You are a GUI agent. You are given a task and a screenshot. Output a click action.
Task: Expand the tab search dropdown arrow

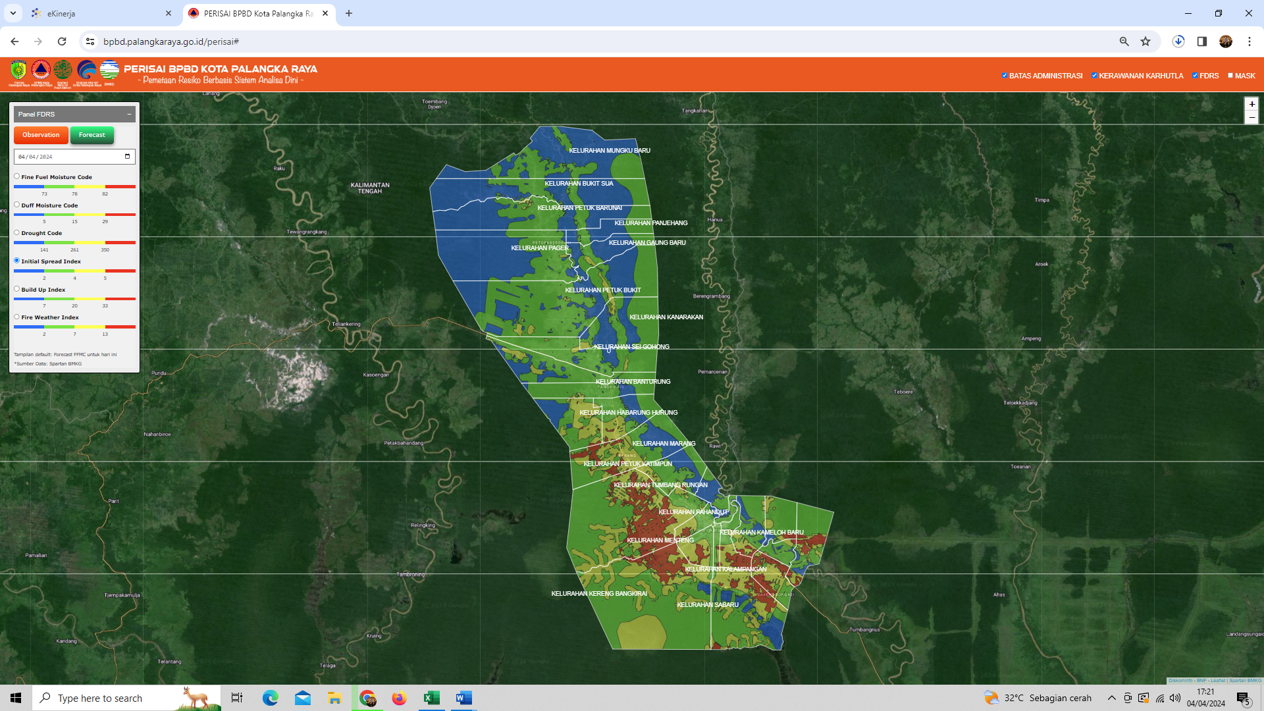[13, 13]
